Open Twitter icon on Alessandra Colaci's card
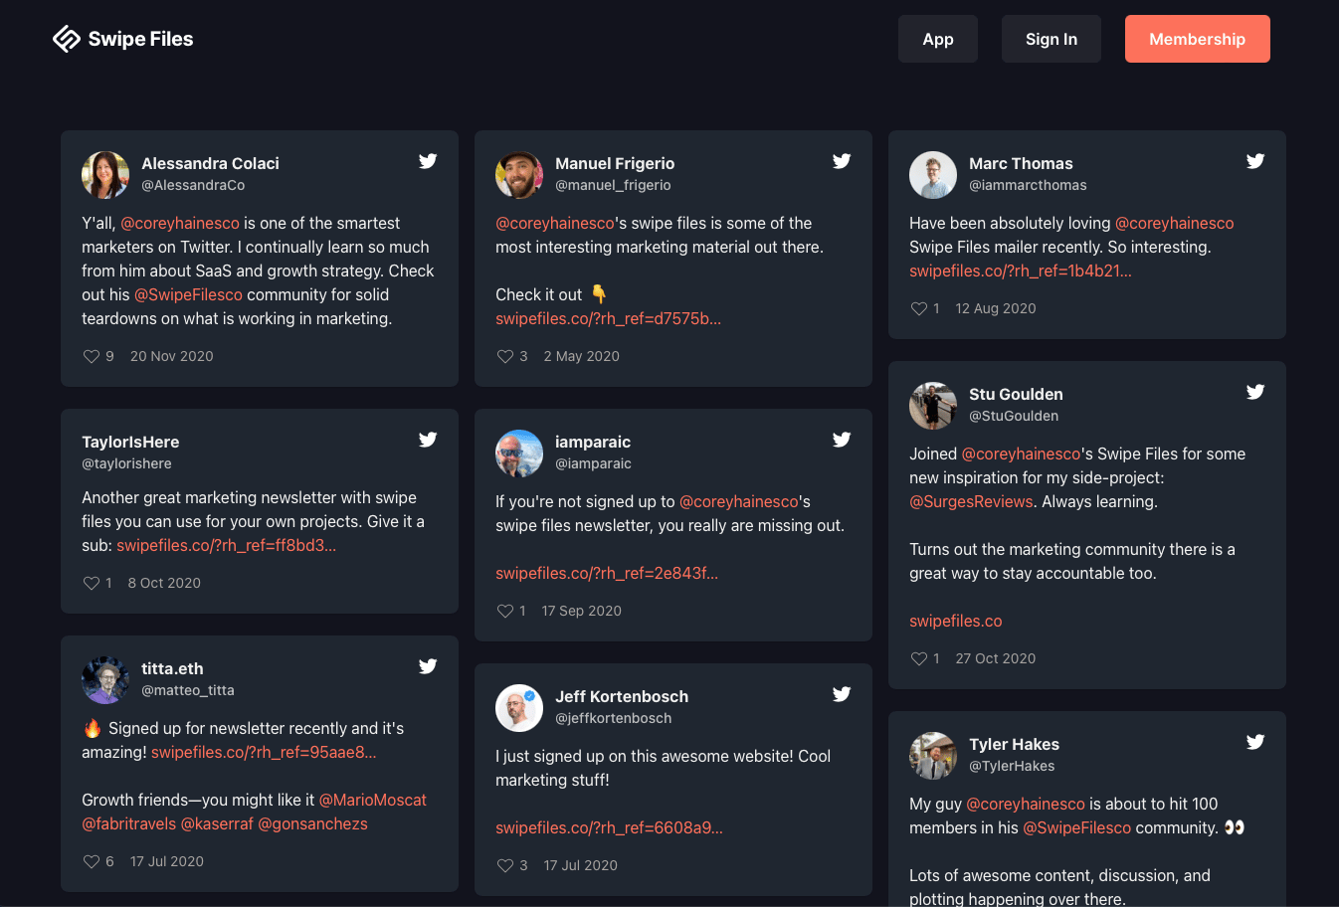Screen dimensions: 1339x907 point(428,161)
